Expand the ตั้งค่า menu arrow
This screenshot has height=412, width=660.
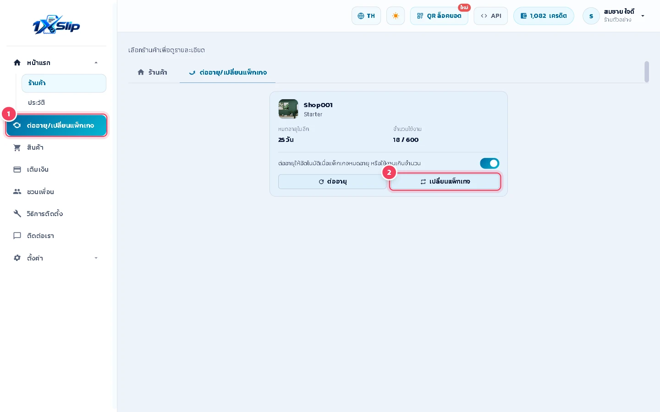point(96,258)
